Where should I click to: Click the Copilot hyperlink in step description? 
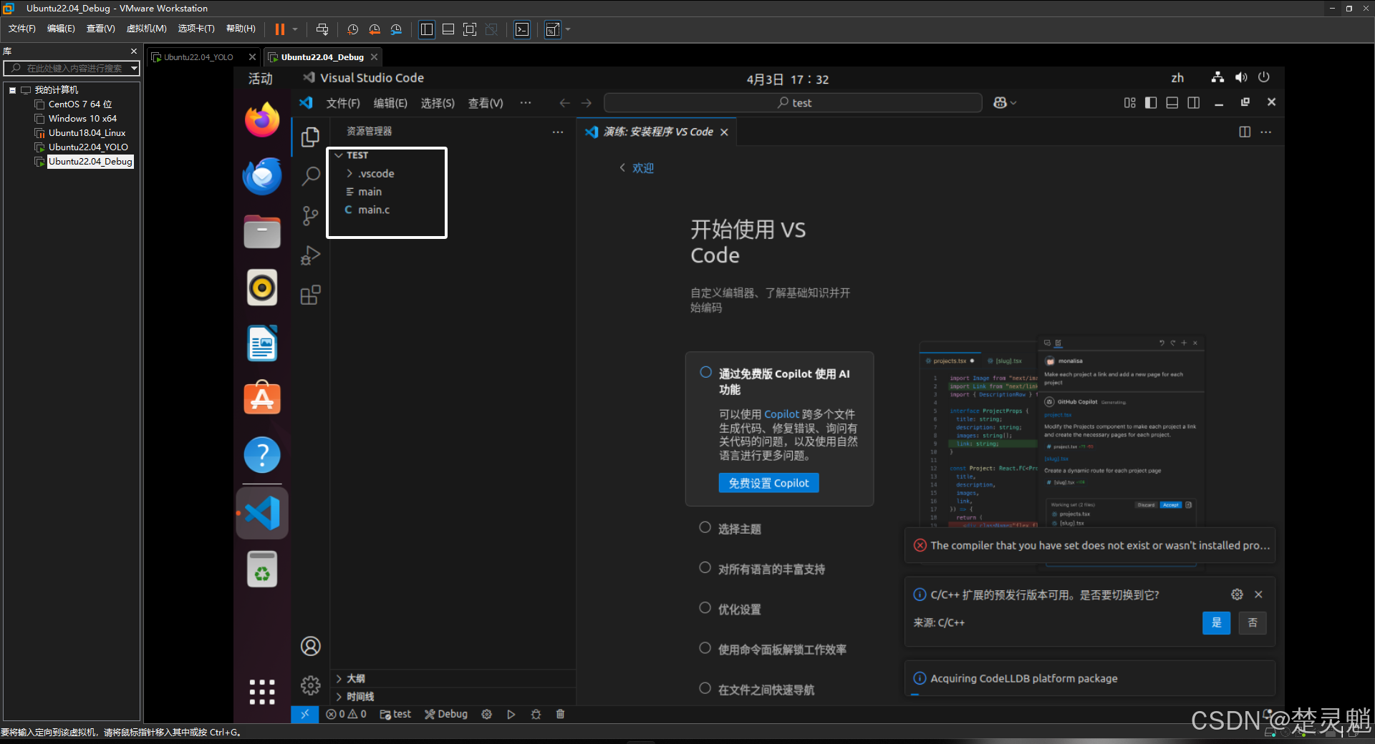coord(781,414)
